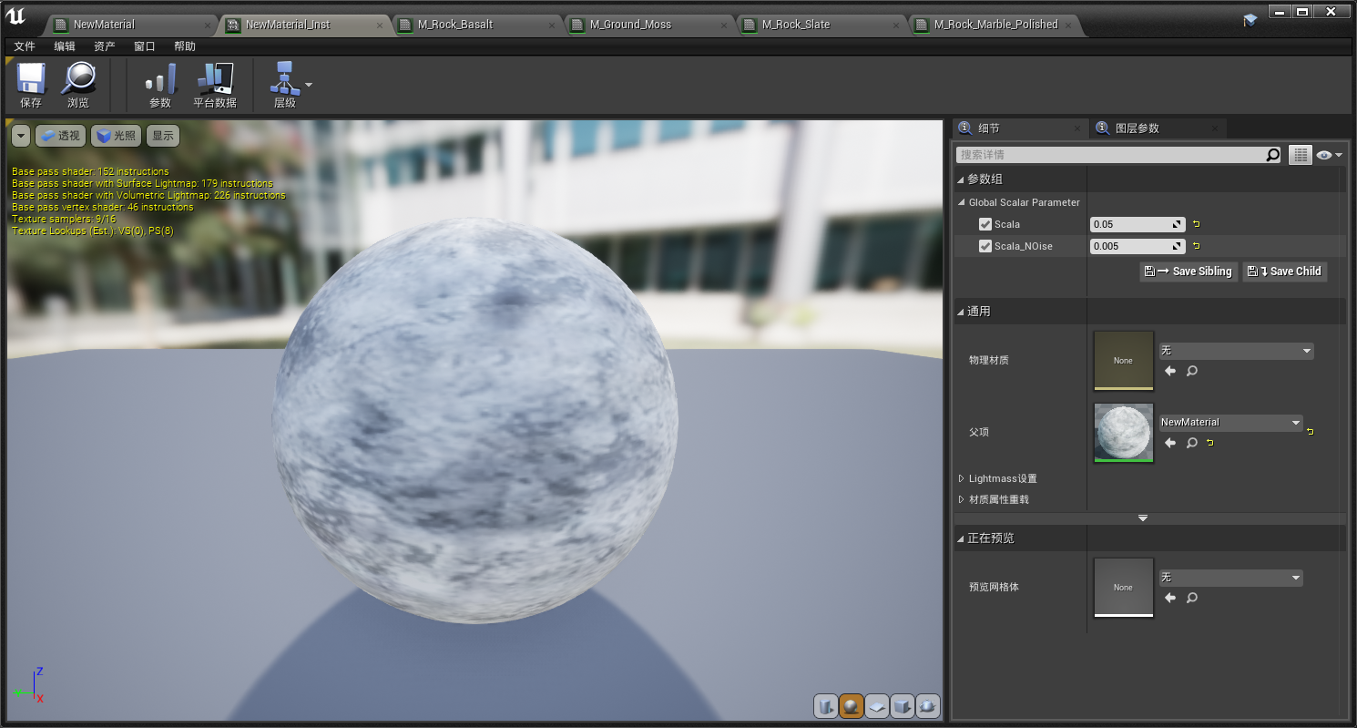The height and width of the screenshot is (728, 1357).
Task: Click the Scala value field 0.05
Action: [x=1138, y=224]
